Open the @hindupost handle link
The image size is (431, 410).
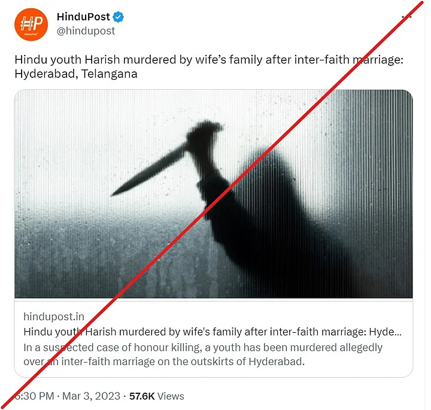pyautogui.click(x=86, y=31)
